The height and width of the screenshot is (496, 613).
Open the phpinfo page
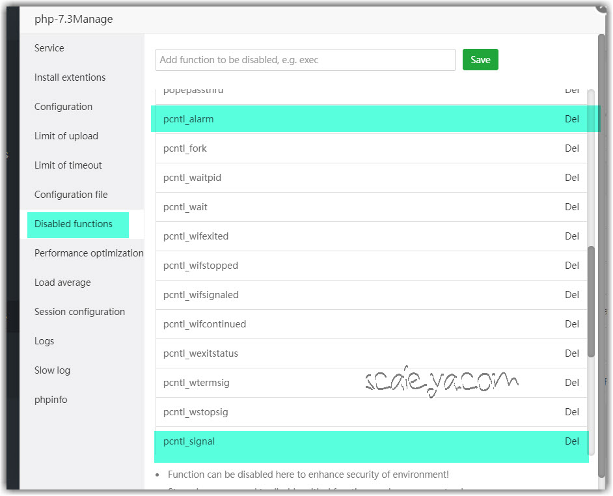tap(51, 400)
